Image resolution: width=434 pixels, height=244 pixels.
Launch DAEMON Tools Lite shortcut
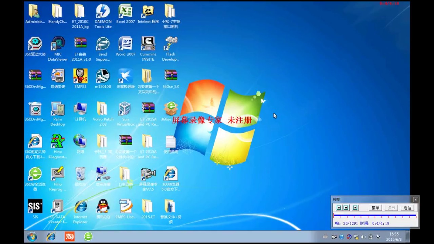[x=103, y=16]
